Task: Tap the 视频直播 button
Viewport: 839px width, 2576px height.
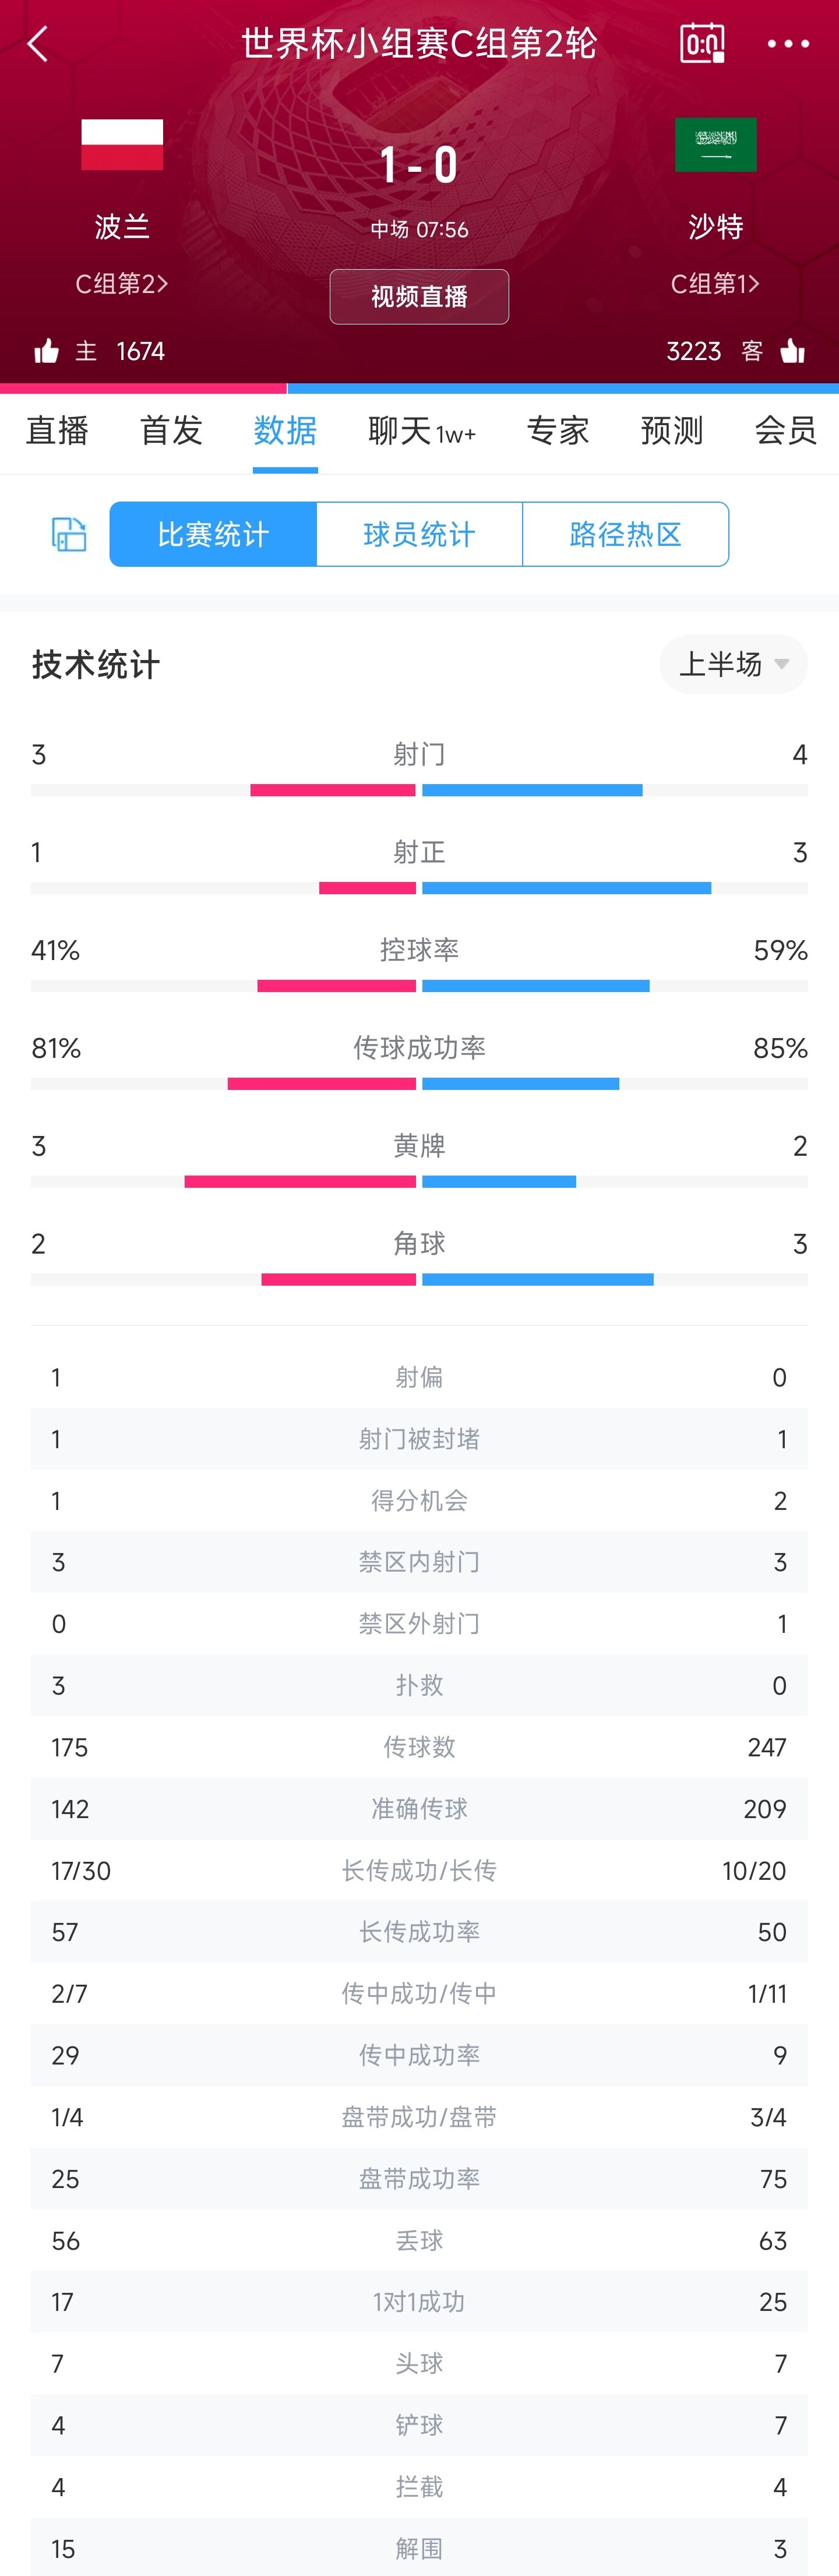Action: (419, 297)
